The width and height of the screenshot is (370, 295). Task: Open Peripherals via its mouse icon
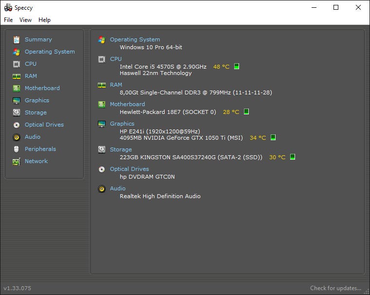click(x=17, y=149)
